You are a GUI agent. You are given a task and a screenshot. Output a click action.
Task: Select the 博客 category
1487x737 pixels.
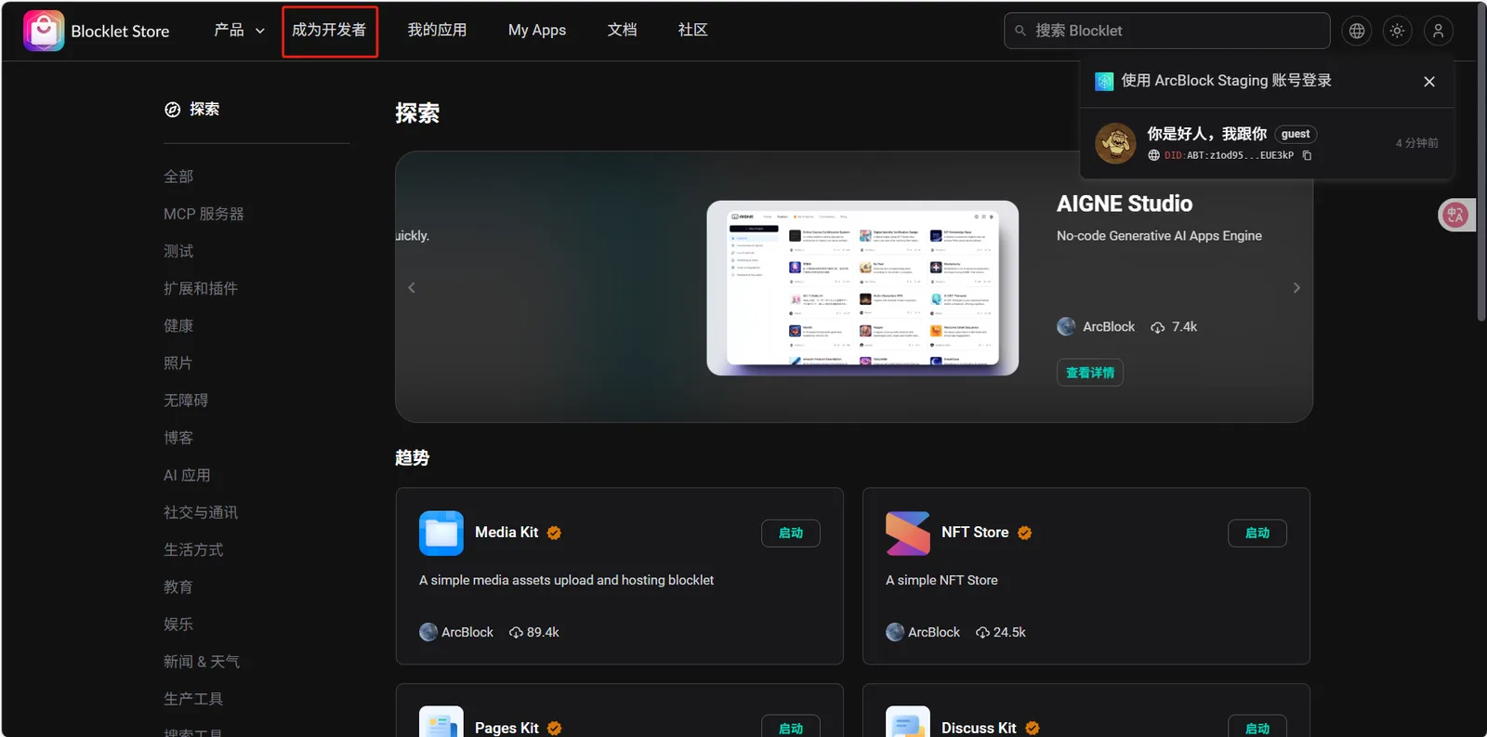pos(178,438)
